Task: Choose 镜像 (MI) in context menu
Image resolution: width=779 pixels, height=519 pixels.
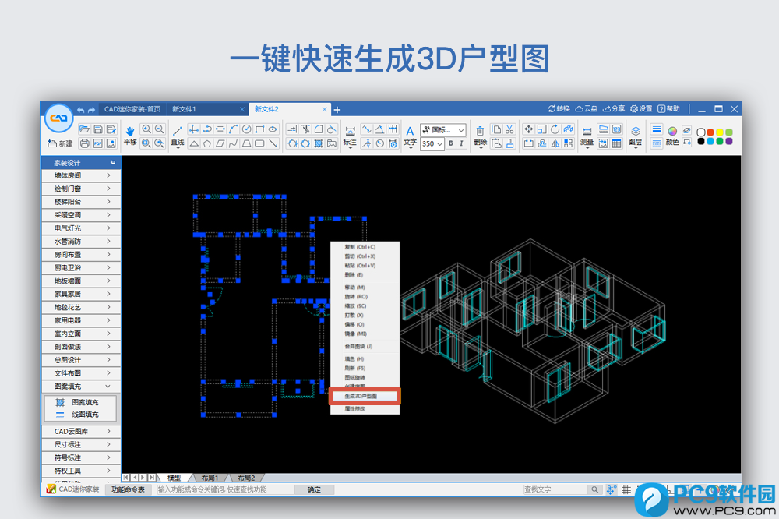Action: pyautogui.click(x=364, y=334)
